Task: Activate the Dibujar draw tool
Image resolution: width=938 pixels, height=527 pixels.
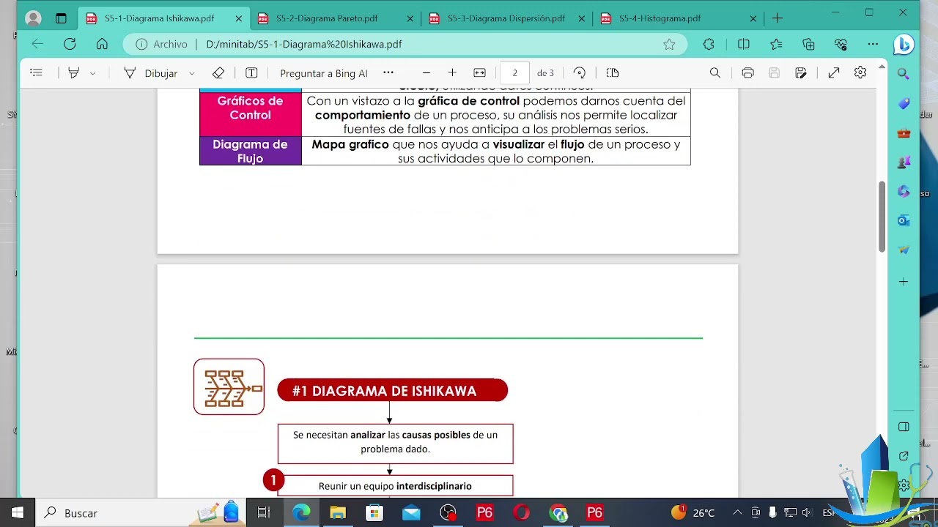Action: click(x=150, y=73)
